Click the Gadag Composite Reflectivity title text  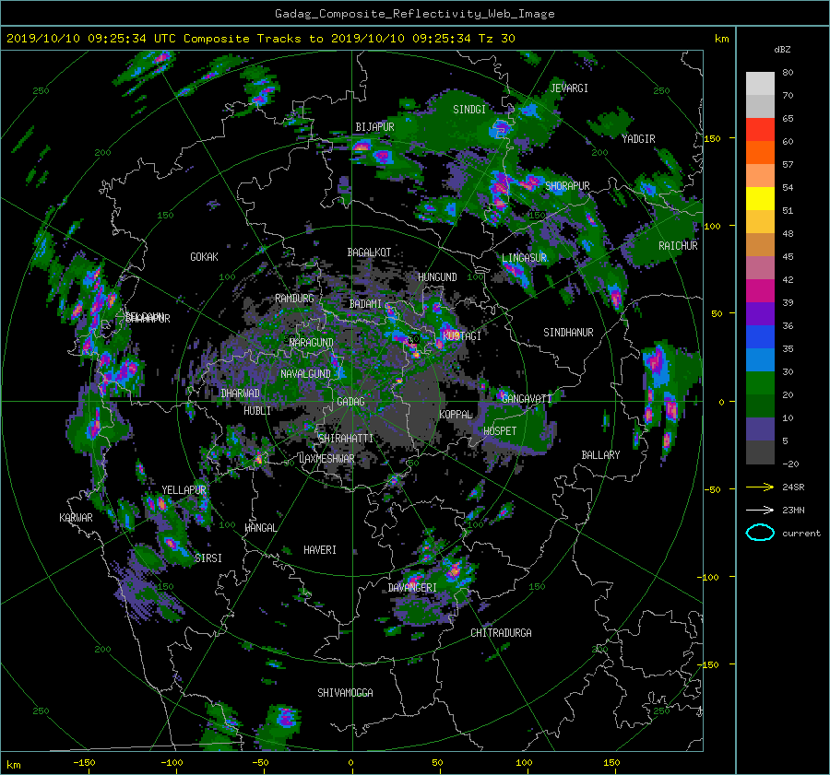click(414, 14)
